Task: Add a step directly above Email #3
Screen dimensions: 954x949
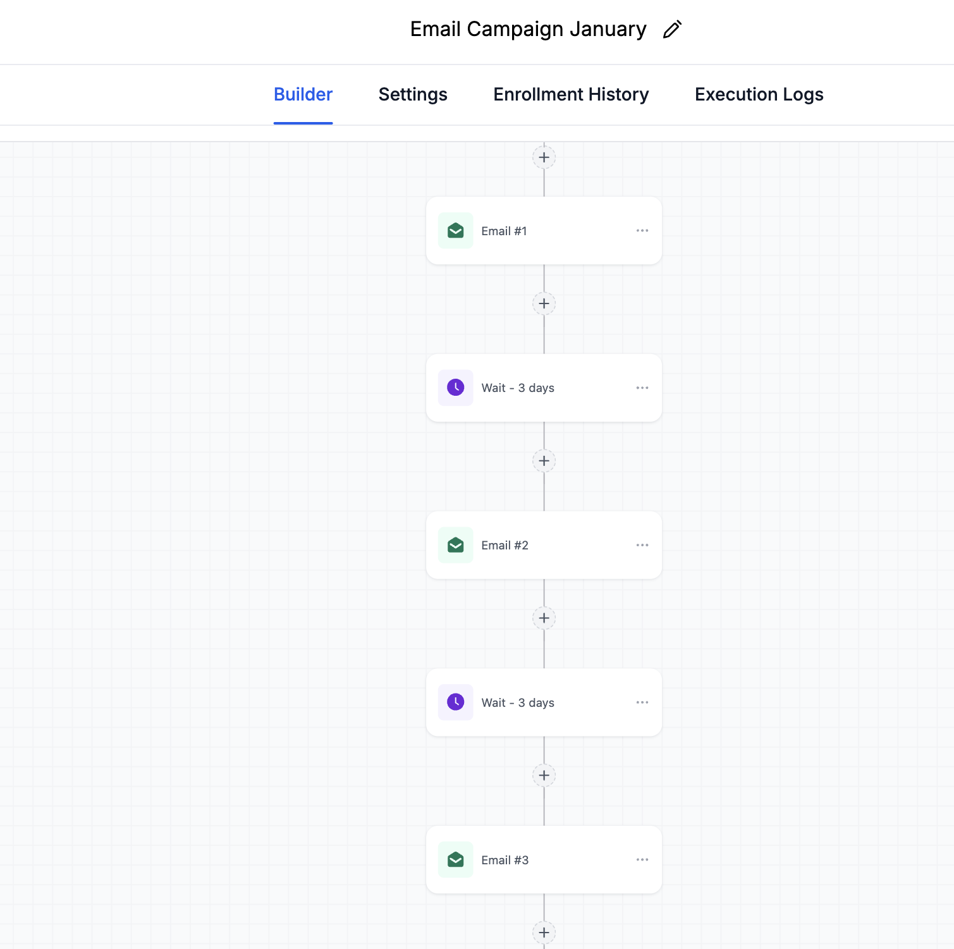Action: click(544, 775)
